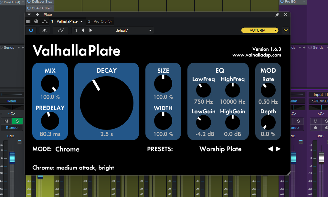
Task: Toggle power on Pro-Q 3 (4) insert
Action: [x=2, y=2]
